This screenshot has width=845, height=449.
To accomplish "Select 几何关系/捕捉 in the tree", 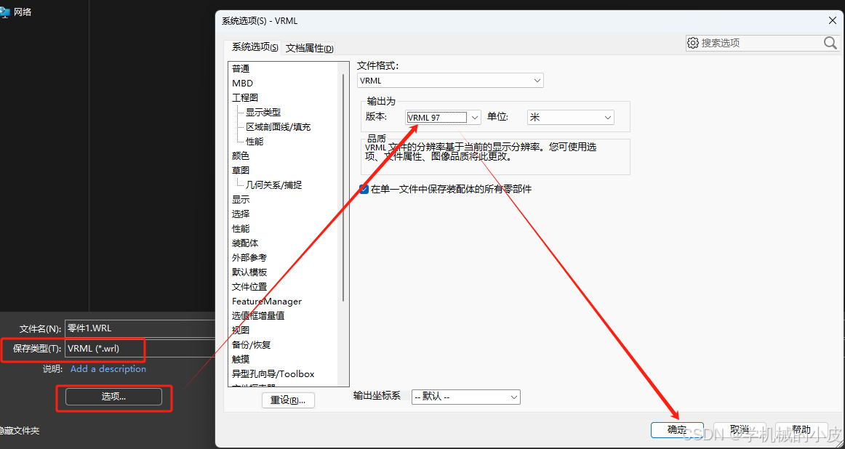I will 273,185.
